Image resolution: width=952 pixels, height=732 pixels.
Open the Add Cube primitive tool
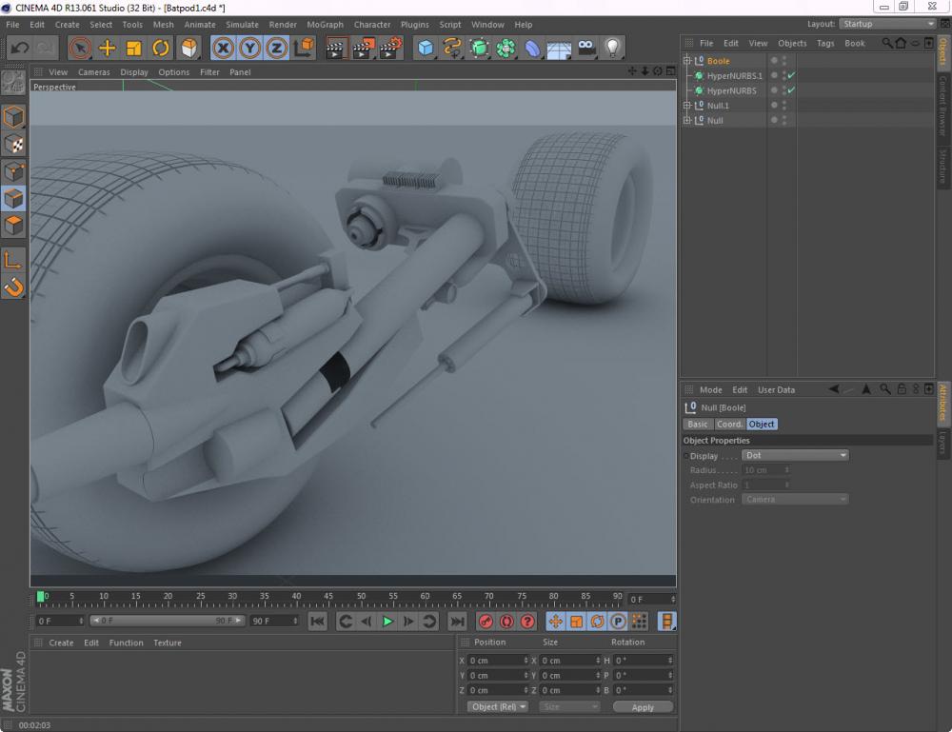426,48
